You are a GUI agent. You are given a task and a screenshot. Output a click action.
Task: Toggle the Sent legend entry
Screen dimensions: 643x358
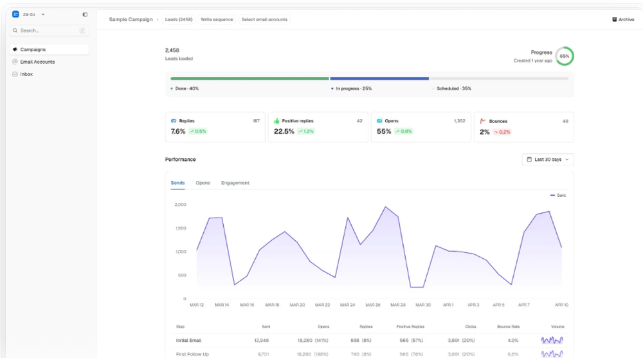click(557, 196)
